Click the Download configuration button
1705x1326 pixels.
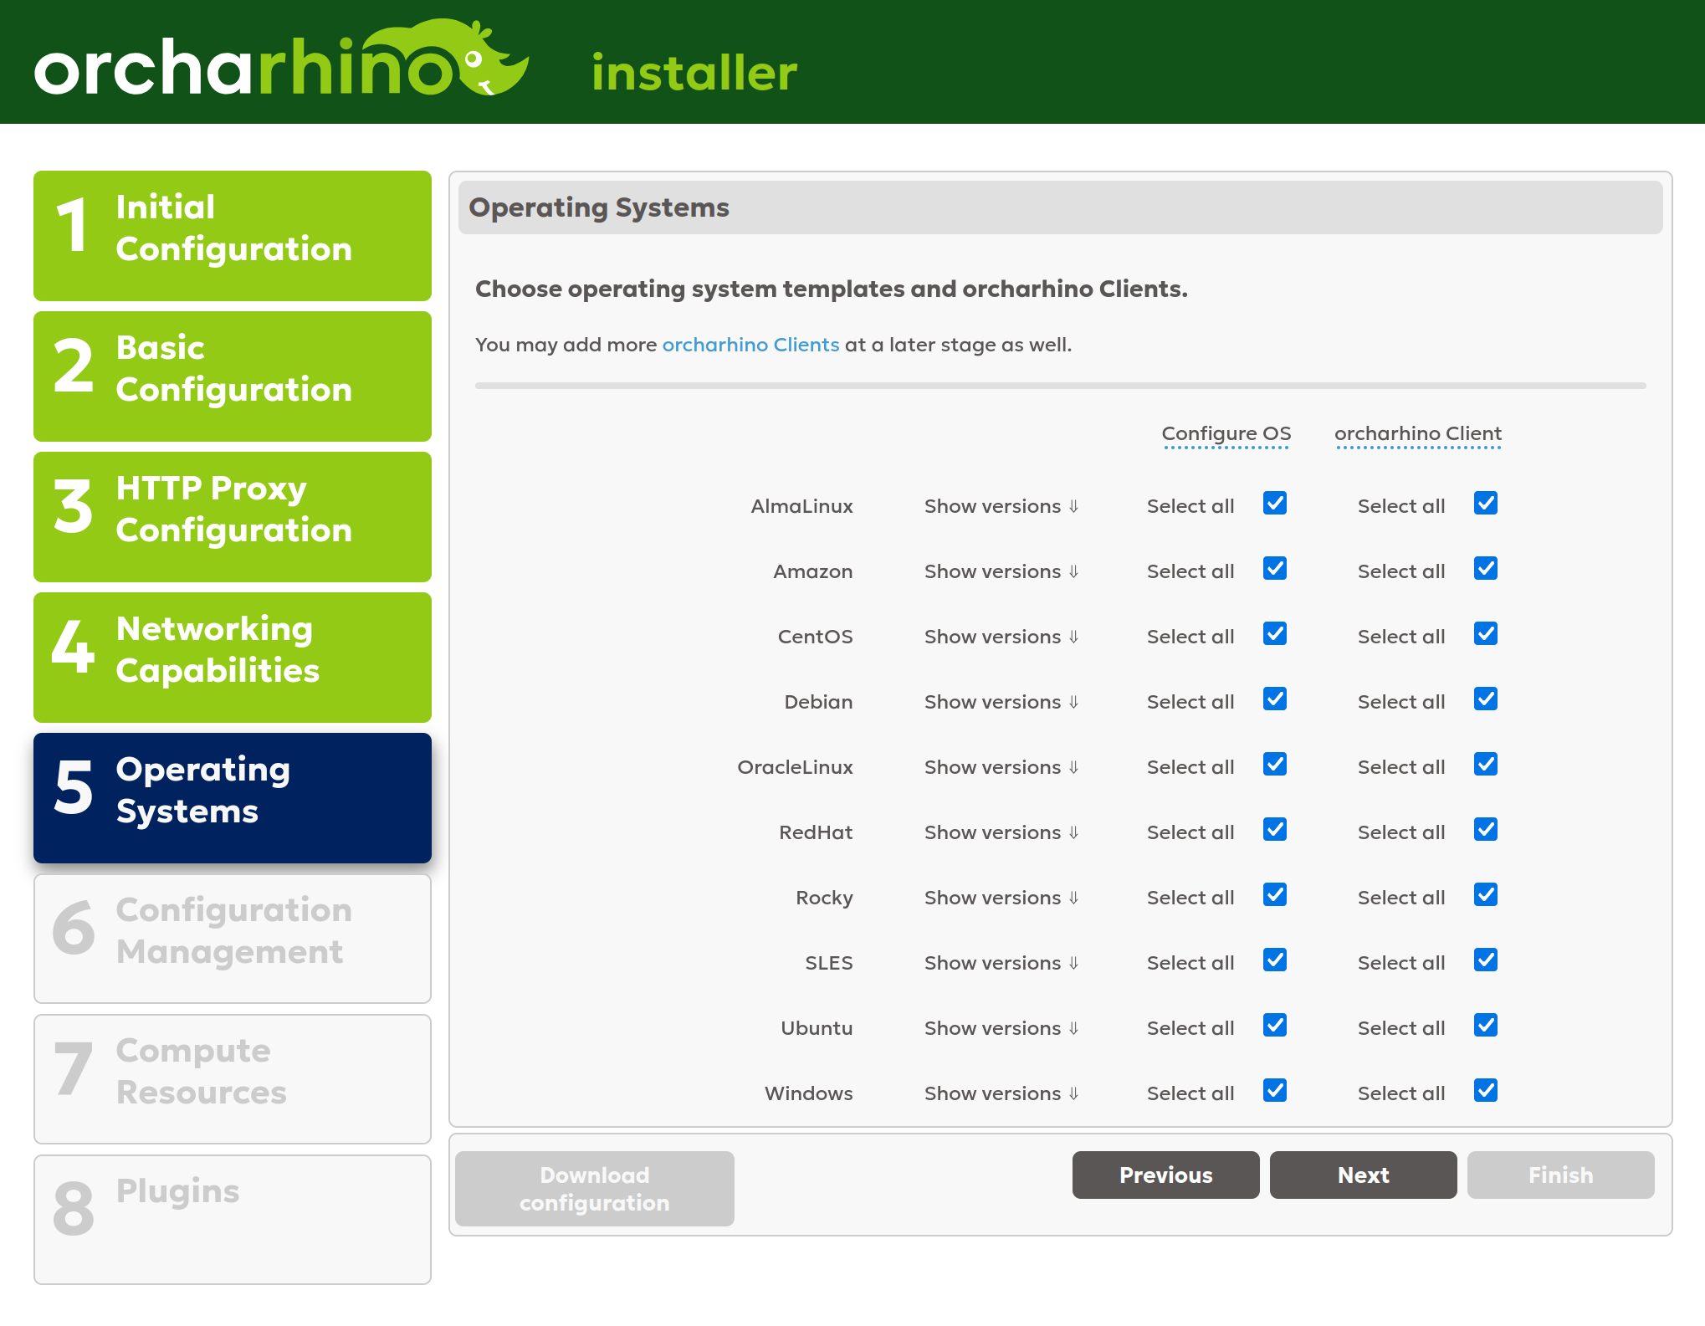click(x=593, y=1188)
